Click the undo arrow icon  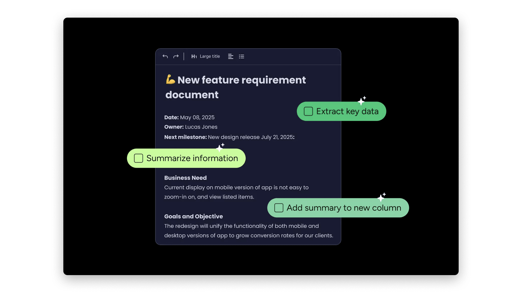[165, 56]
